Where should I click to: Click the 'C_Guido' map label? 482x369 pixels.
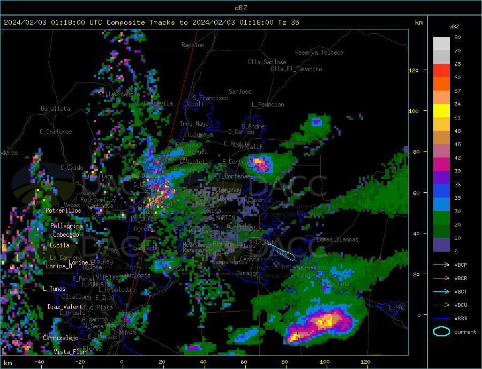(72, 168)
